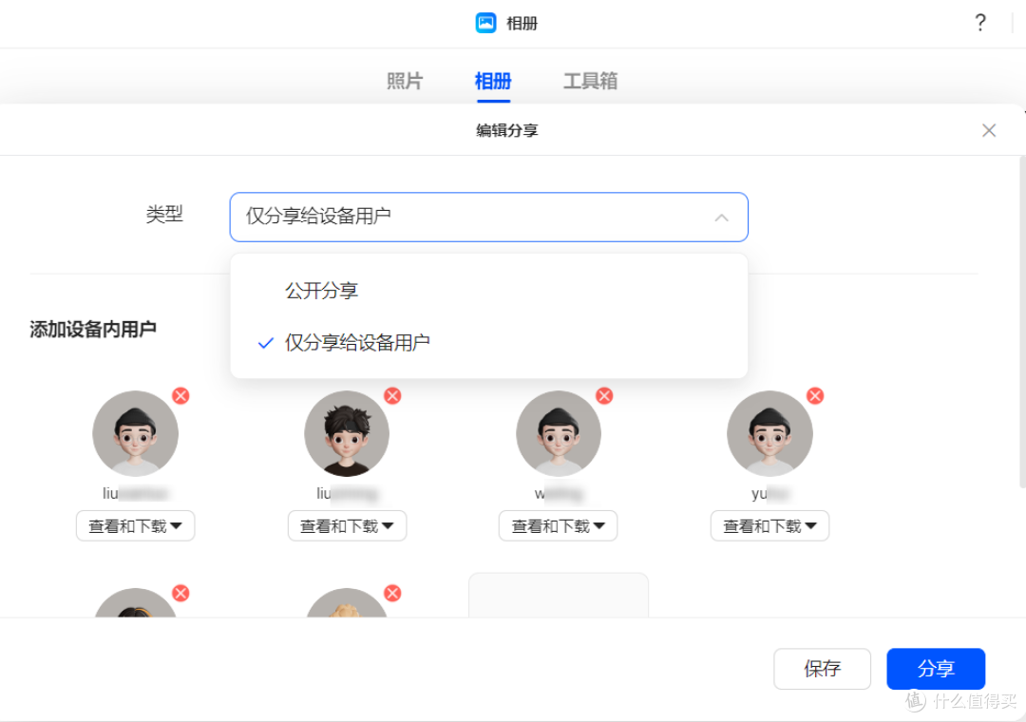Click the avatar of the messy-haired liu user
Image resolution: width=1026 pixels, height=722 pixels.
[x=347, y=433]
